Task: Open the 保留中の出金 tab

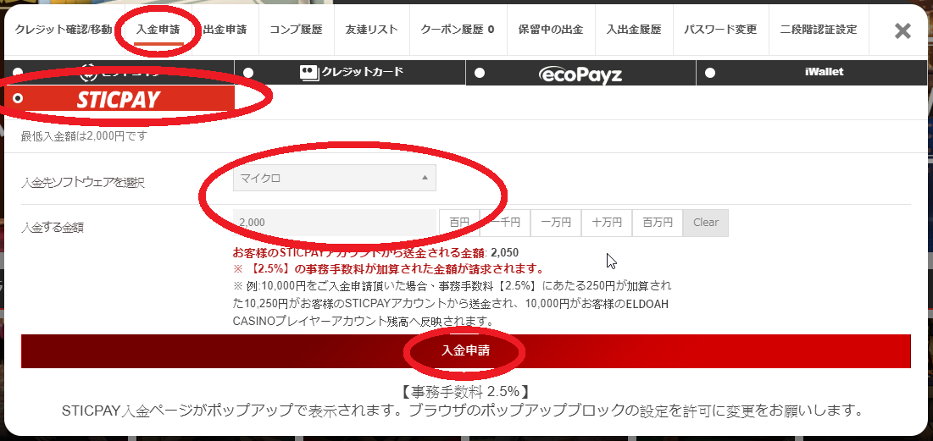Action: [x=551, y=29]
